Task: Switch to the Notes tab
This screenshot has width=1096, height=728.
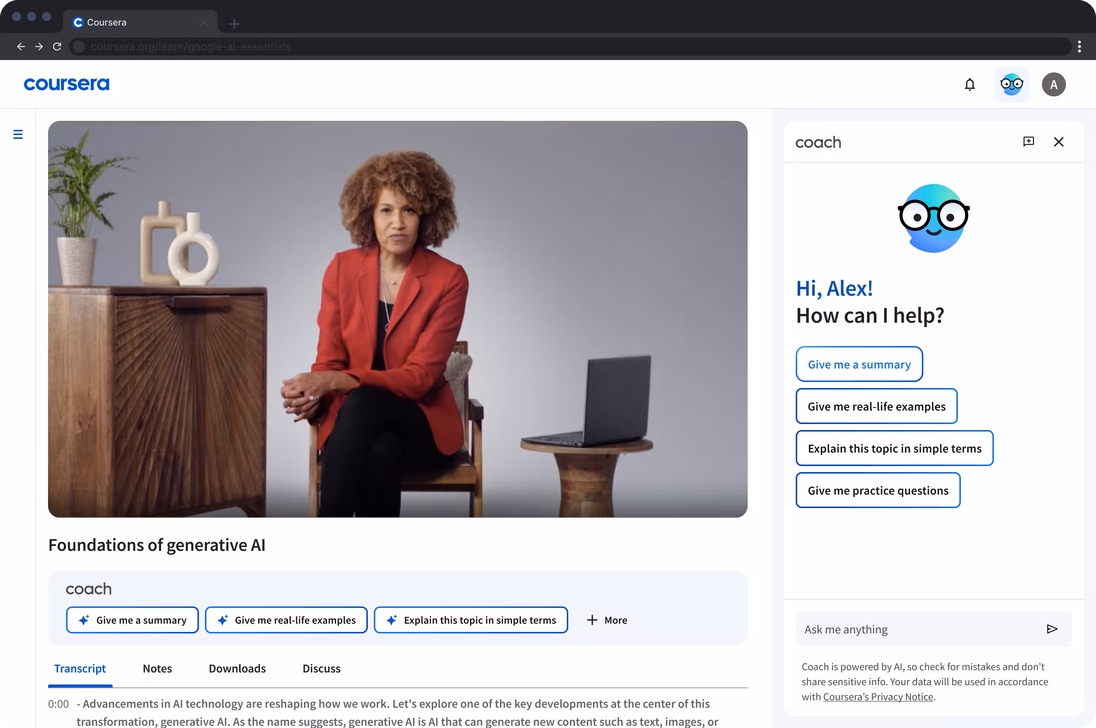Action: point(157,669)
